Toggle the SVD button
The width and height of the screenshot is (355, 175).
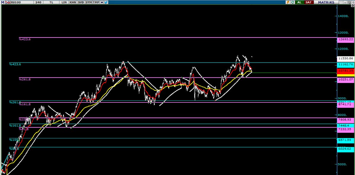tap(81, 2)
